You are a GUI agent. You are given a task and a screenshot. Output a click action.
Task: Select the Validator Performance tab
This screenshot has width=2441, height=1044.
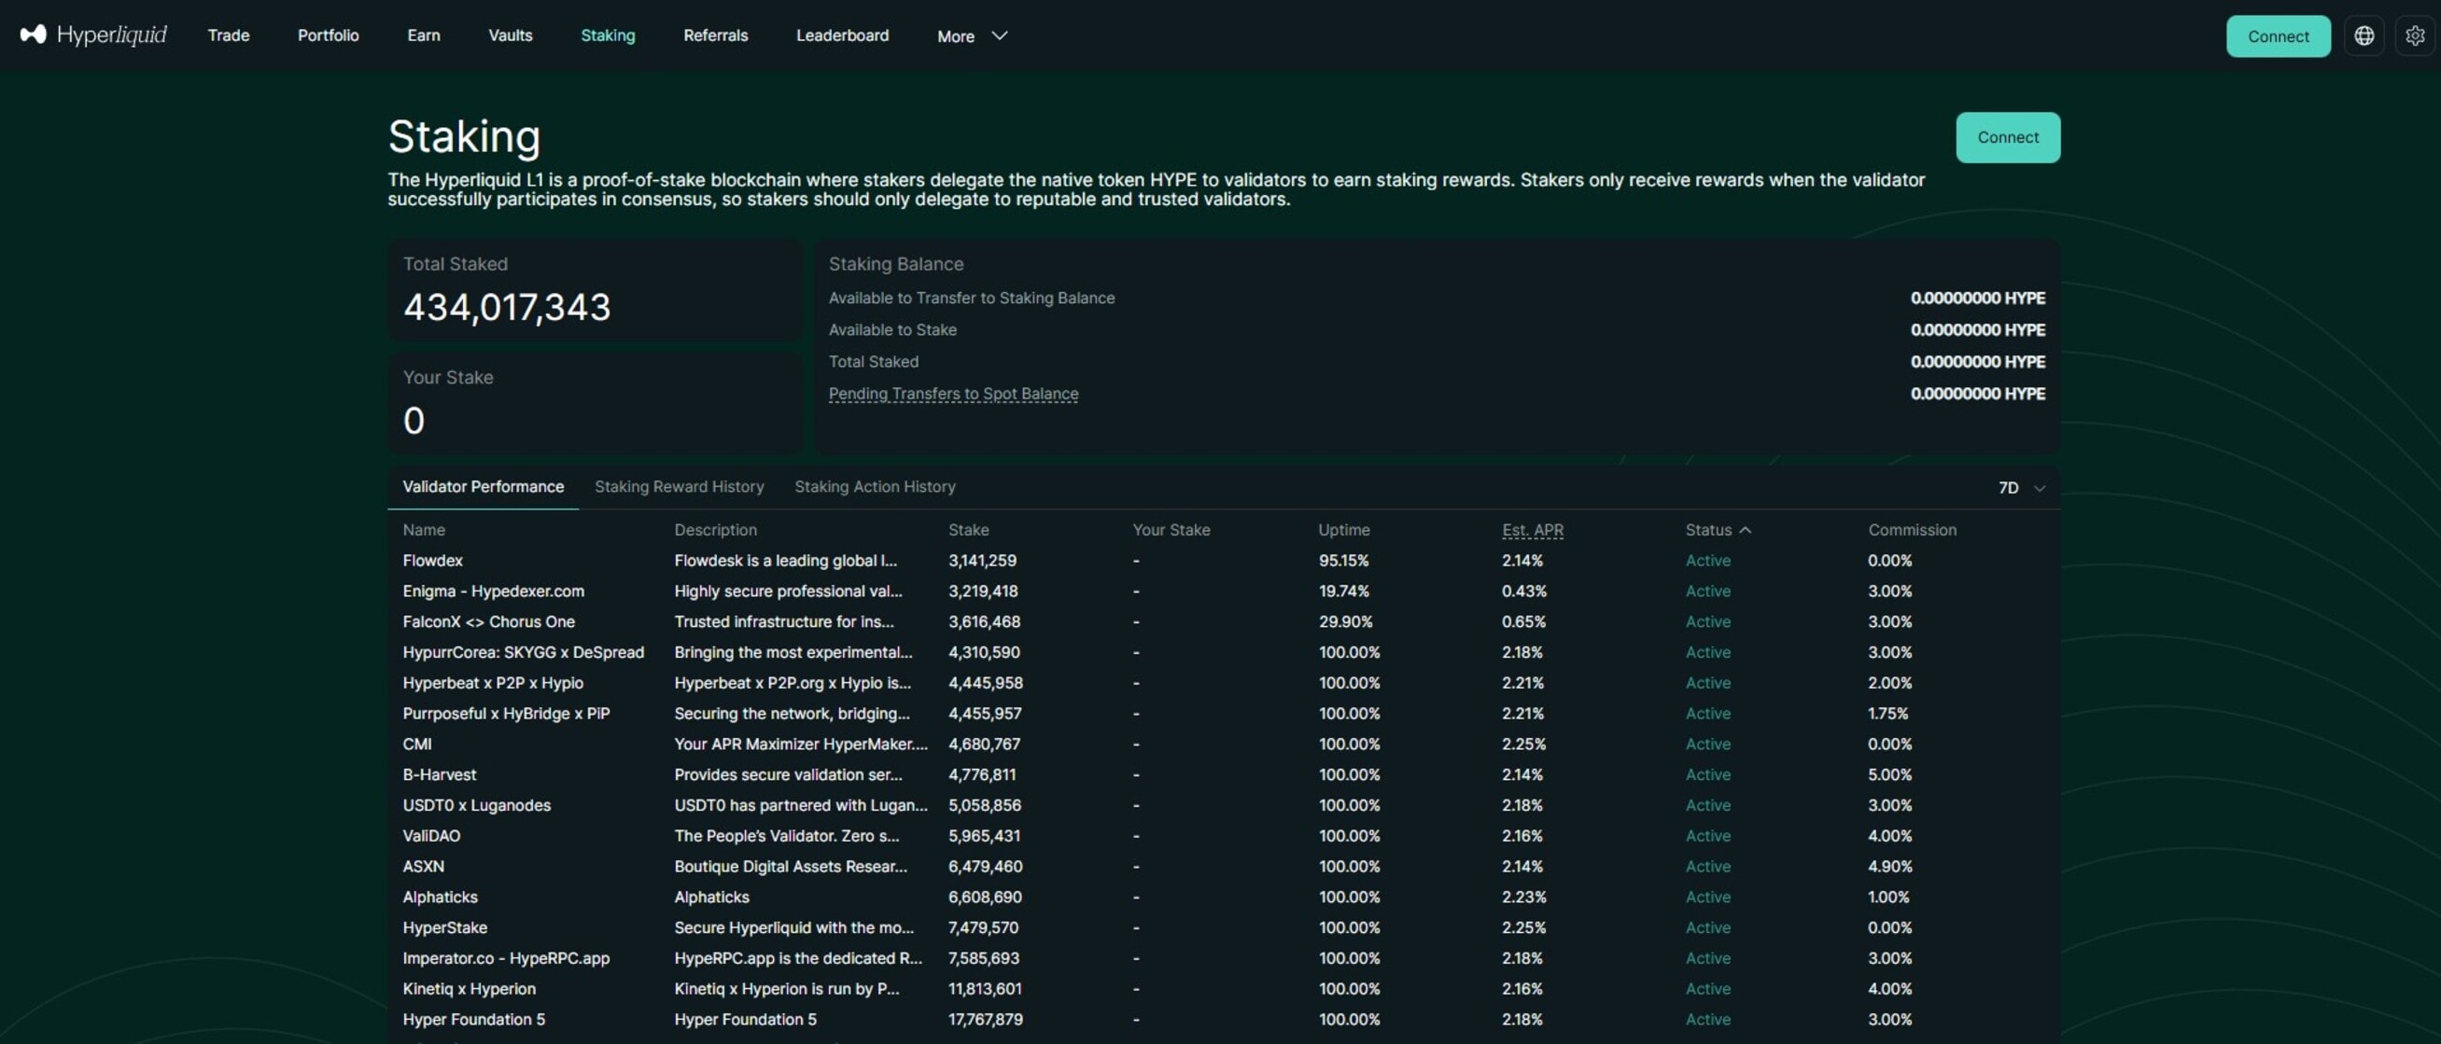click(x=484, y=486)
